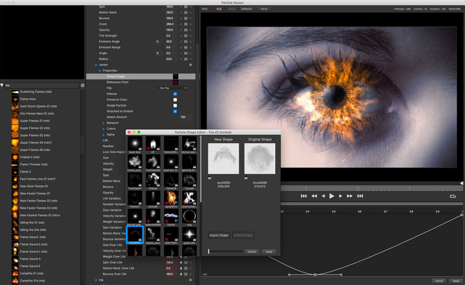Image resolution: width=465 pixels, height=285 pixels.
Task: Activate the Force tool in the toolbar
Action: pyautogui.click(x=264, y=8)
